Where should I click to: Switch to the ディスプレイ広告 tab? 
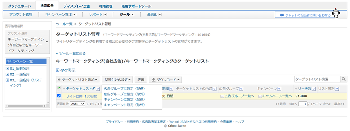pos(77,6)
